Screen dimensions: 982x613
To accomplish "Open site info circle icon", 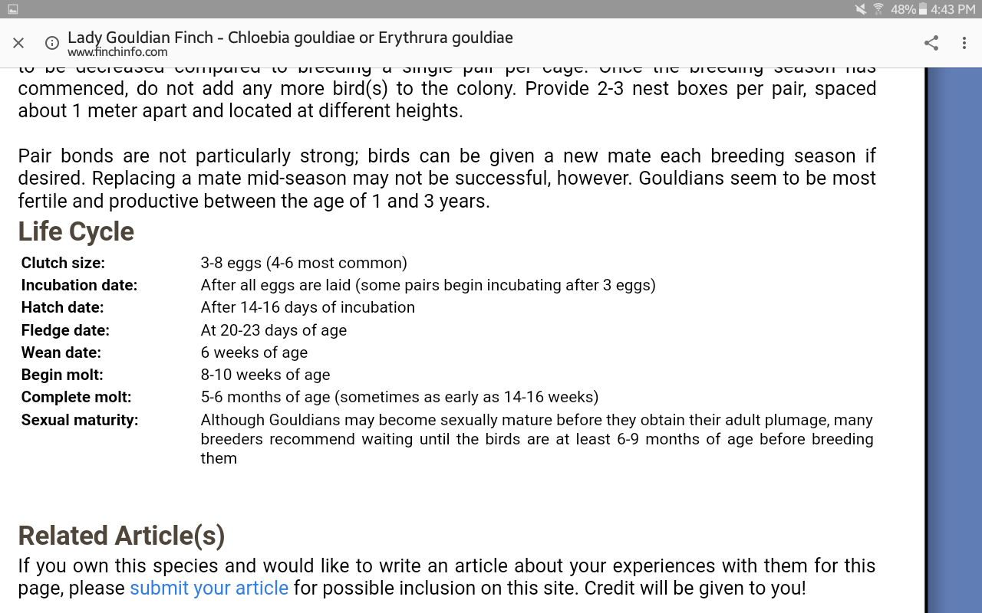I will click(x=52, y=43).
